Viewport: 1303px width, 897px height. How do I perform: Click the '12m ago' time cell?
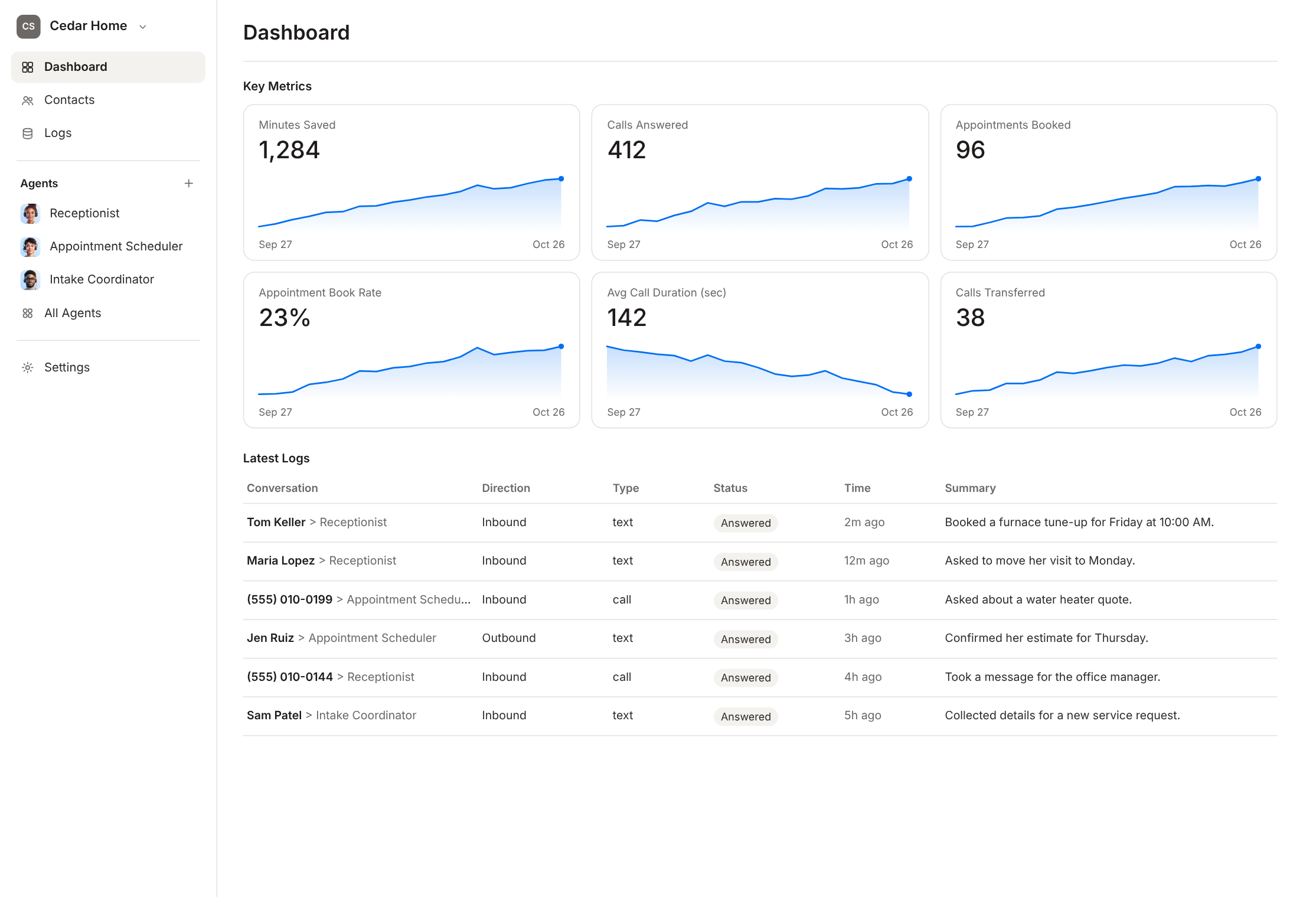click(x=866, y=561)
